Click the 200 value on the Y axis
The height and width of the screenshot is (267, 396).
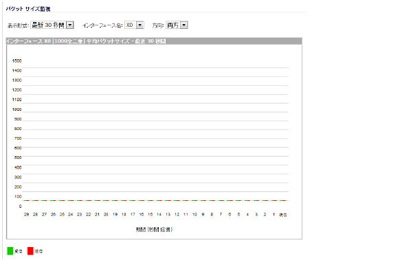click(18, 187)
